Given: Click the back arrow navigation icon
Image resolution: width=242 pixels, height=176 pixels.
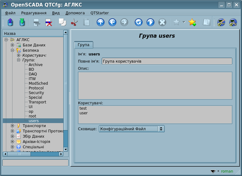Looking at the screenshot, I should 112,22.
